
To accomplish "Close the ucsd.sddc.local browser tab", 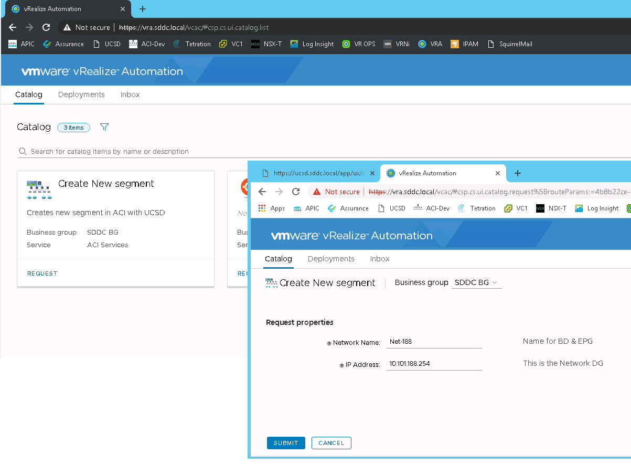I will point(372,173).
